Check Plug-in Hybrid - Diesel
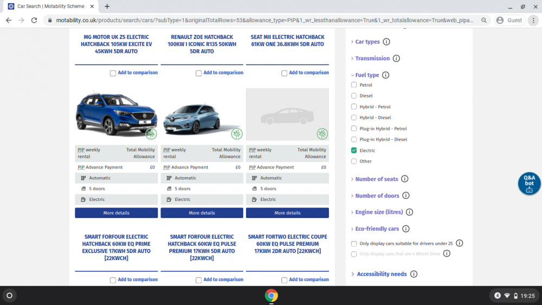 [x=353, y=139]
